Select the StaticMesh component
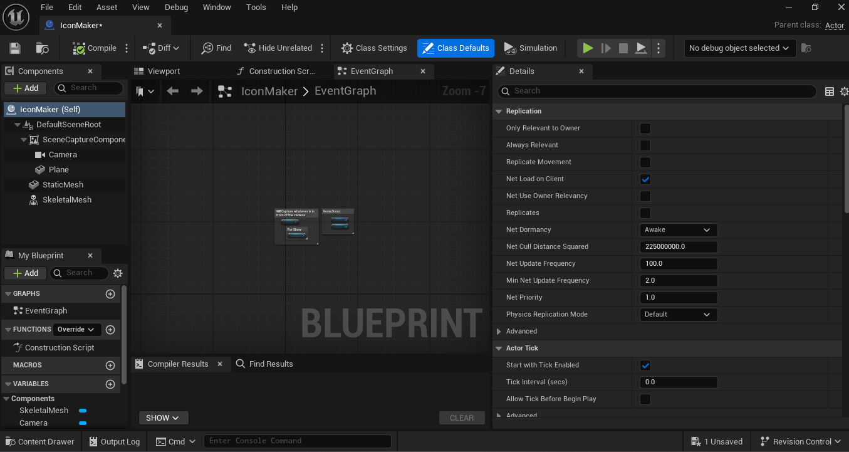The image size is (849, 452). (63, 185)
